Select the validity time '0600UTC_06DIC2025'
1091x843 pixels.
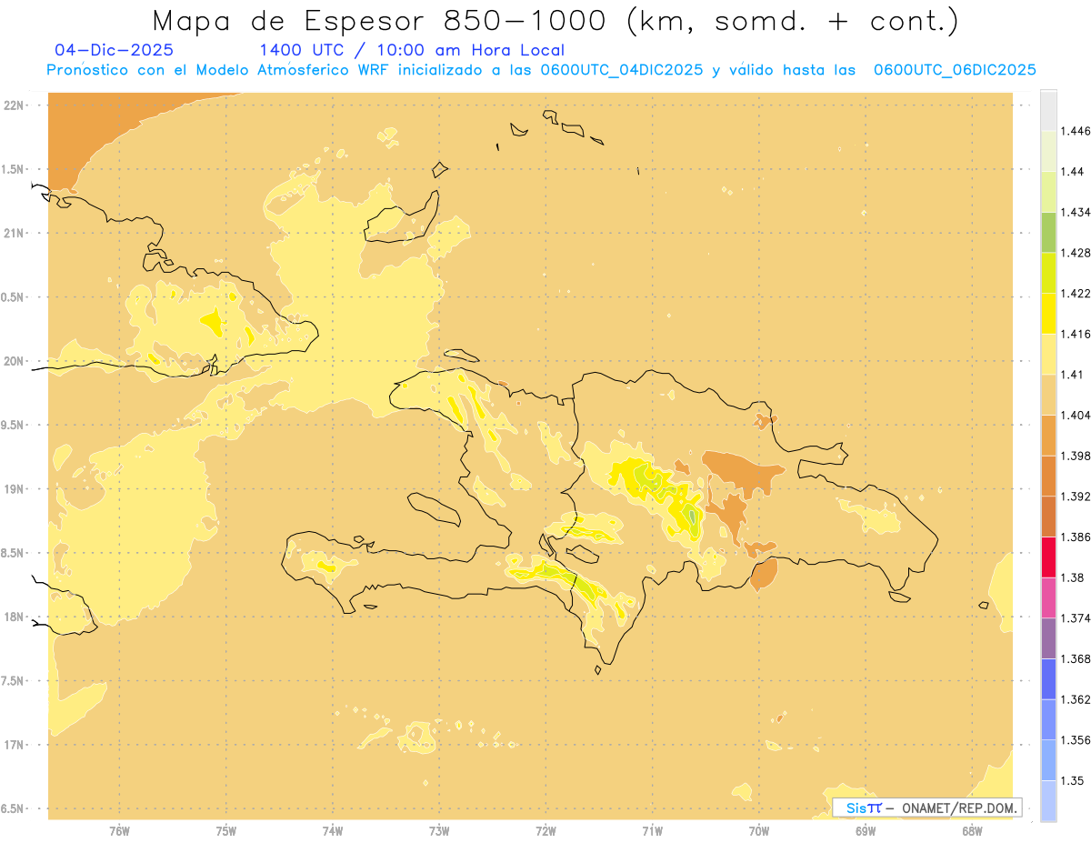click(x=955, y=70)
